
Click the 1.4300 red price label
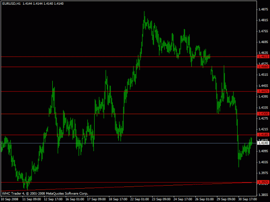pos(263,114)
